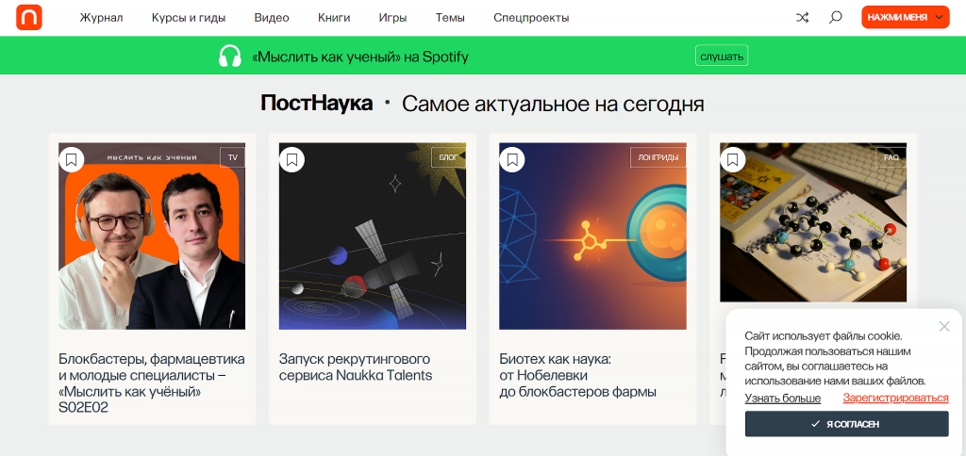Click the «ПостНаука» heading text
966x456 pixels.
click(x=316, y=104)
